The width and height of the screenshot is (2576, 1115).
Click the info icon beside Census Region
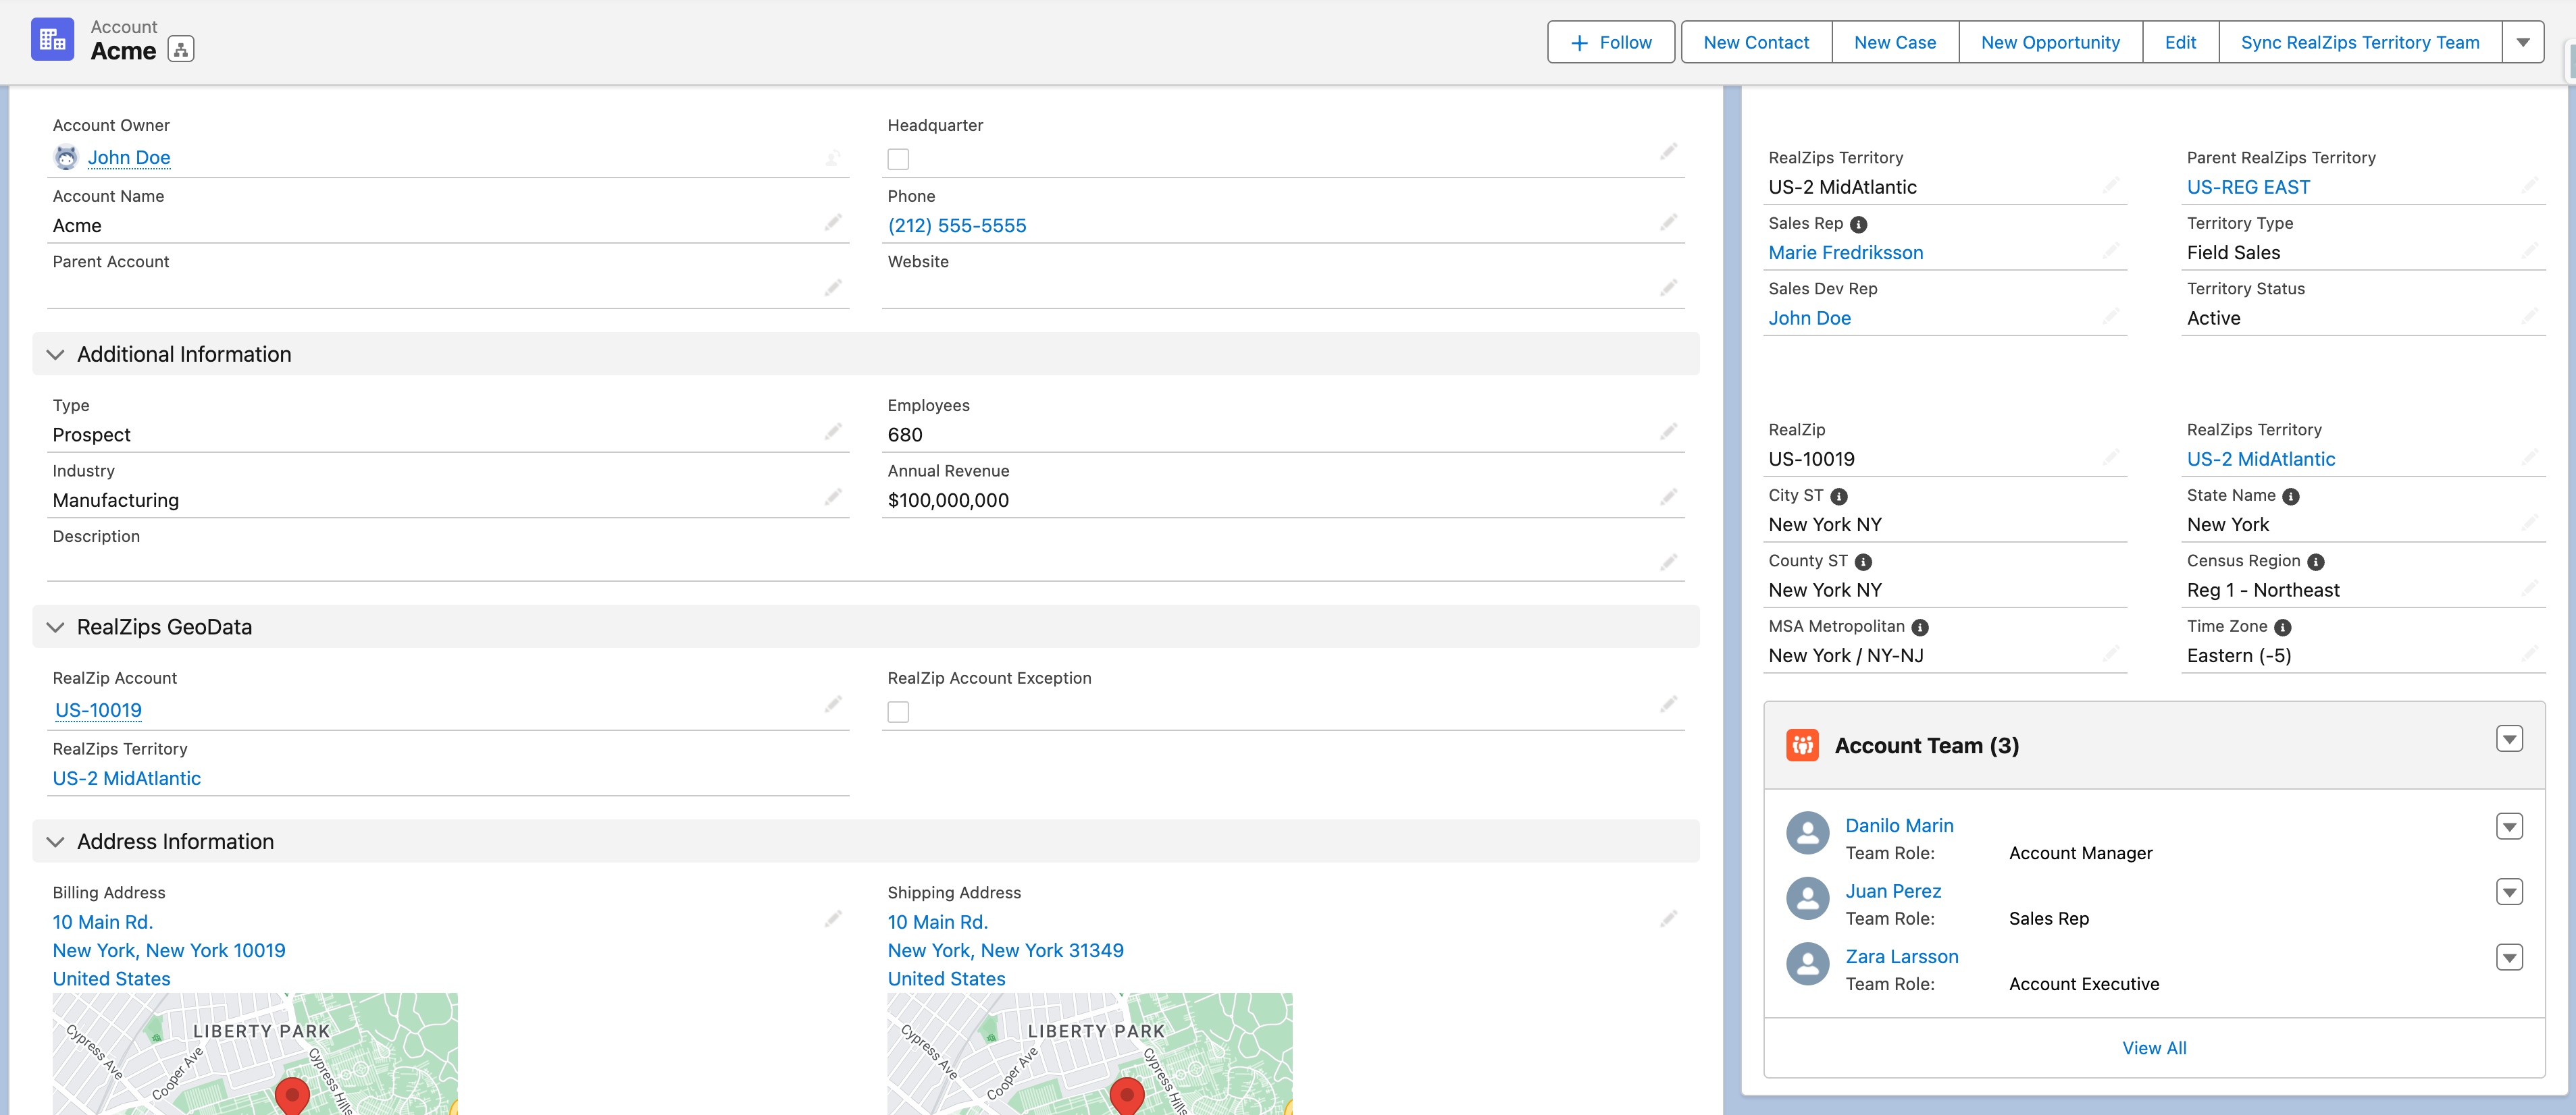2315,562
